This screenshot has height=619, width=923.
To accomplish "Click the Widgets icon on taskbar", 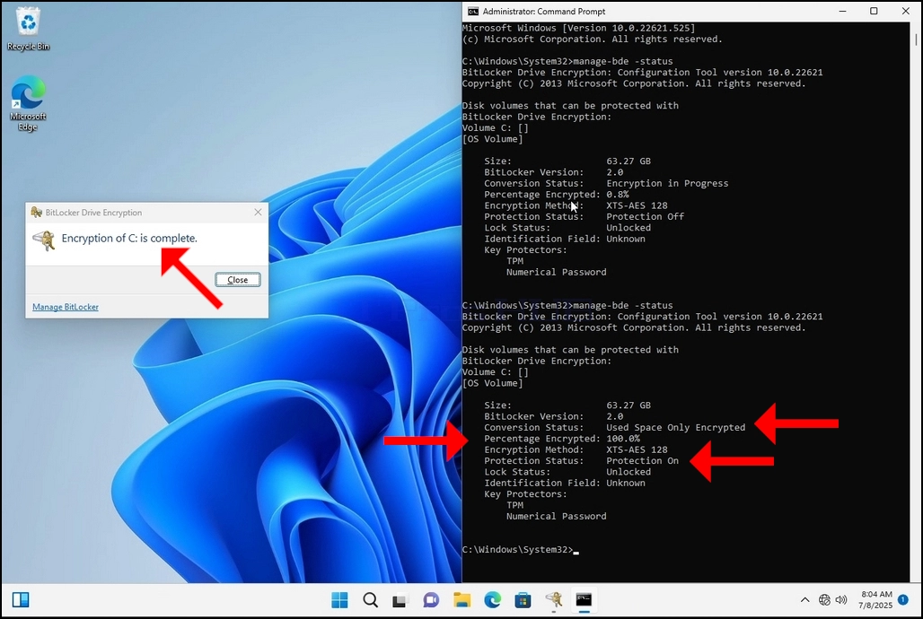I will [x=21, y=599].
